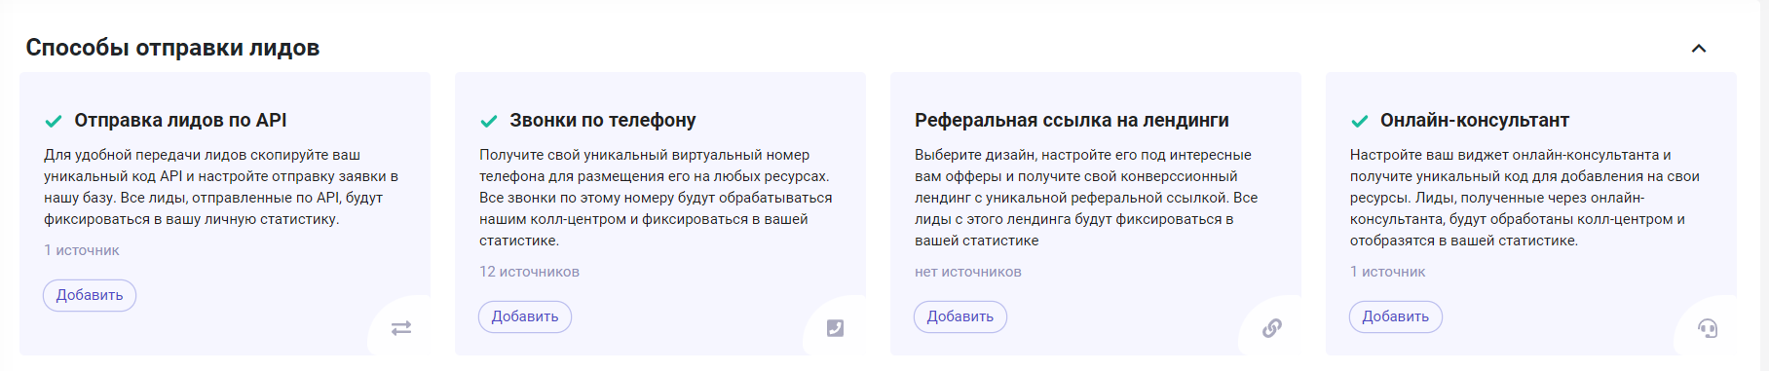This screenshot has width=1769, height=371.
Task: Click checkmark next to Онлайн-консультант
Action: click(1360, 121)
